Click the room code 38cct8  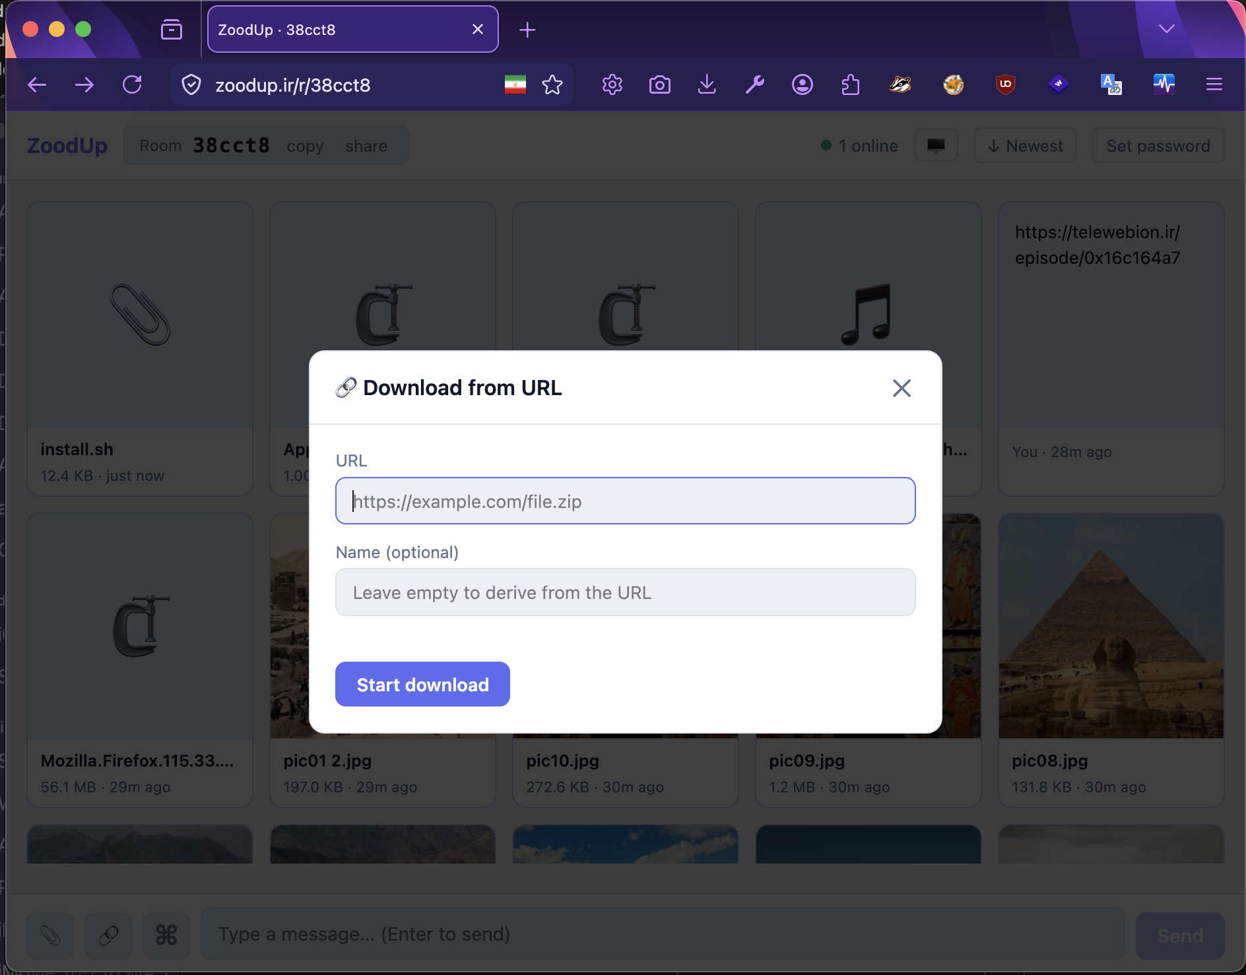231,145
